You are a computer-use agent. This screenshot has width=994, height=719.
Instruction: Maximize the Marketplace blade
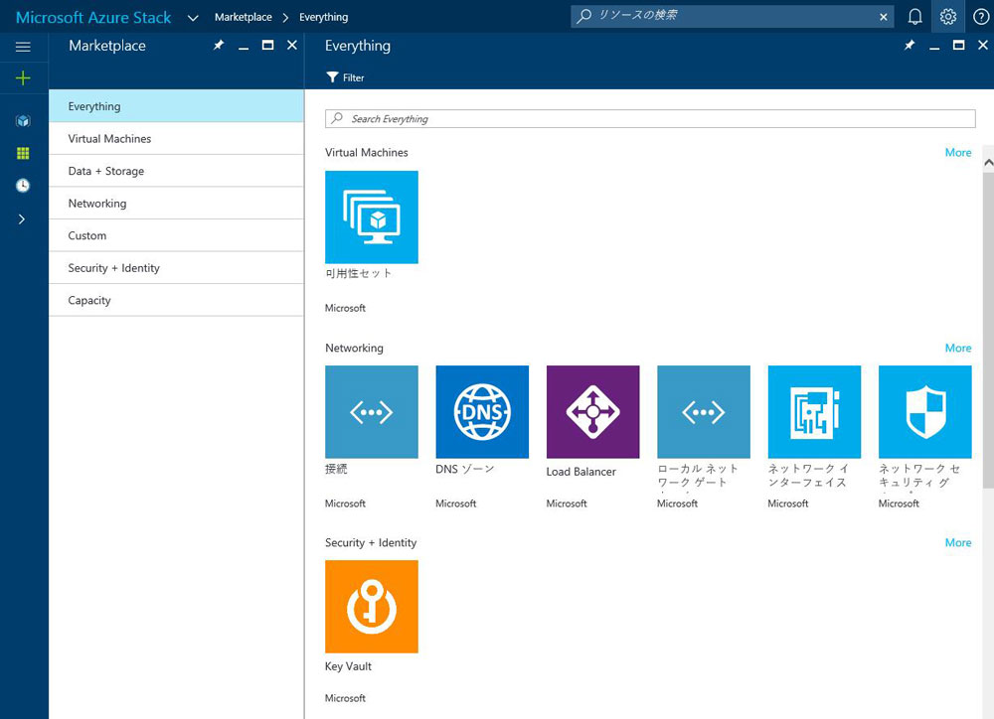[x=267, y=45]
